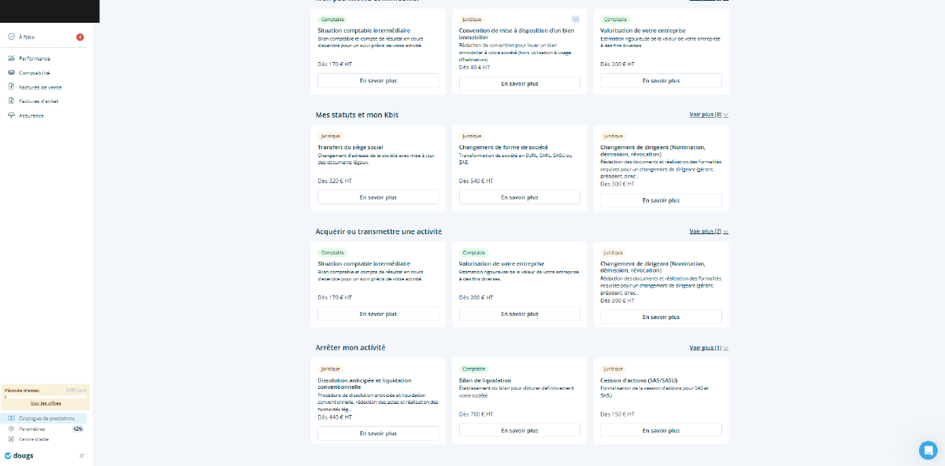
Task: Click the Bilan de liquidation title
Action: click(x=485, y=380)
